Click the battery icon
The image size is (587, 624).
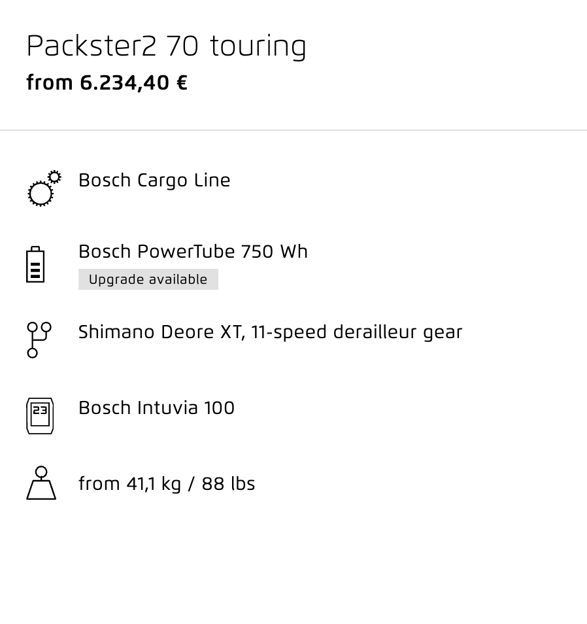click(35, 265)
